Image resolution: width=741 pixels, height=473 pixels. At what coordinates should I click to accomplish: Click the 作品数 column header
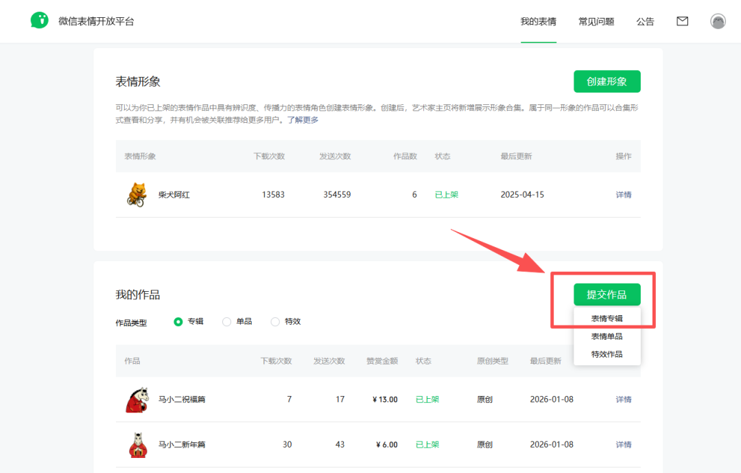(405, 156)
